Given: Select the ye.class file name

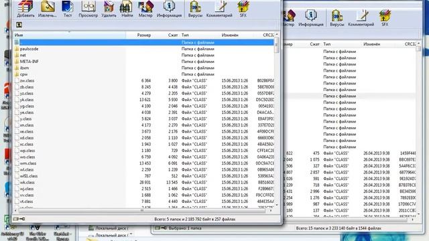Looking at the screenshot, I should point(27,112).
